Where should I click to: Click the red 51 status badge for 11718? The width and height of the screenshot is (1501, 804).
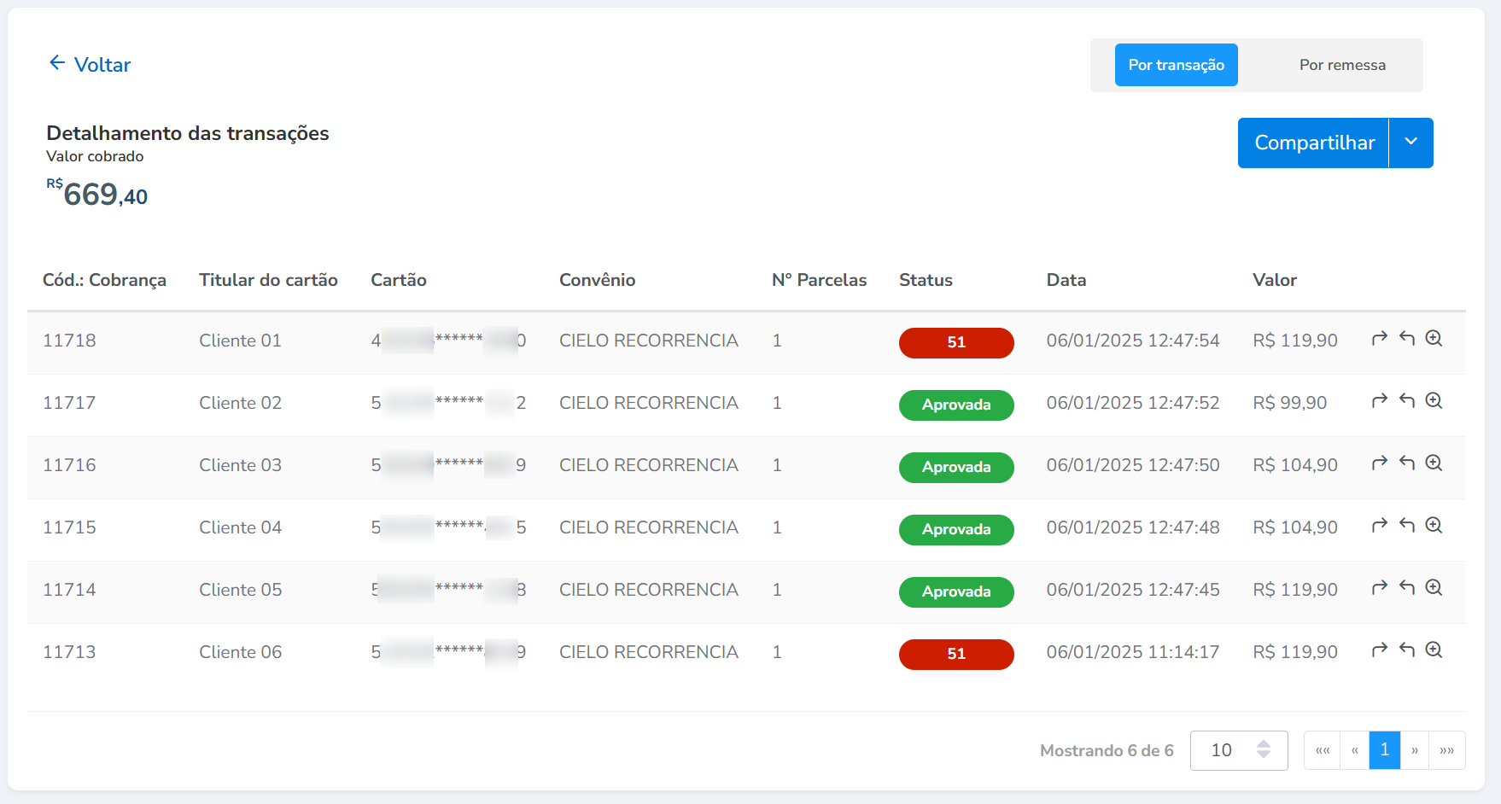click(x=955, y=342)
